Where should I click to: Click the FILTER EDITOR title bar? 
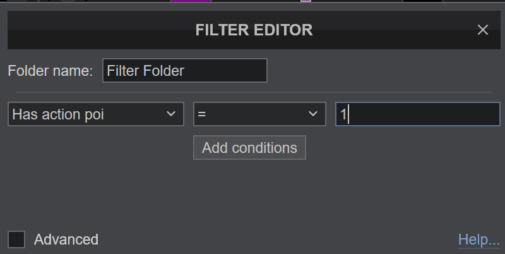[254, 30]
